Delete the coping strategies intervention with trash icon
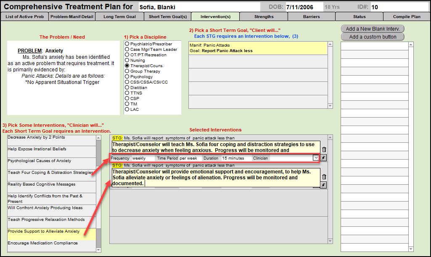The image size is (431, 257). pyautogui.click(x=324, y=149)
